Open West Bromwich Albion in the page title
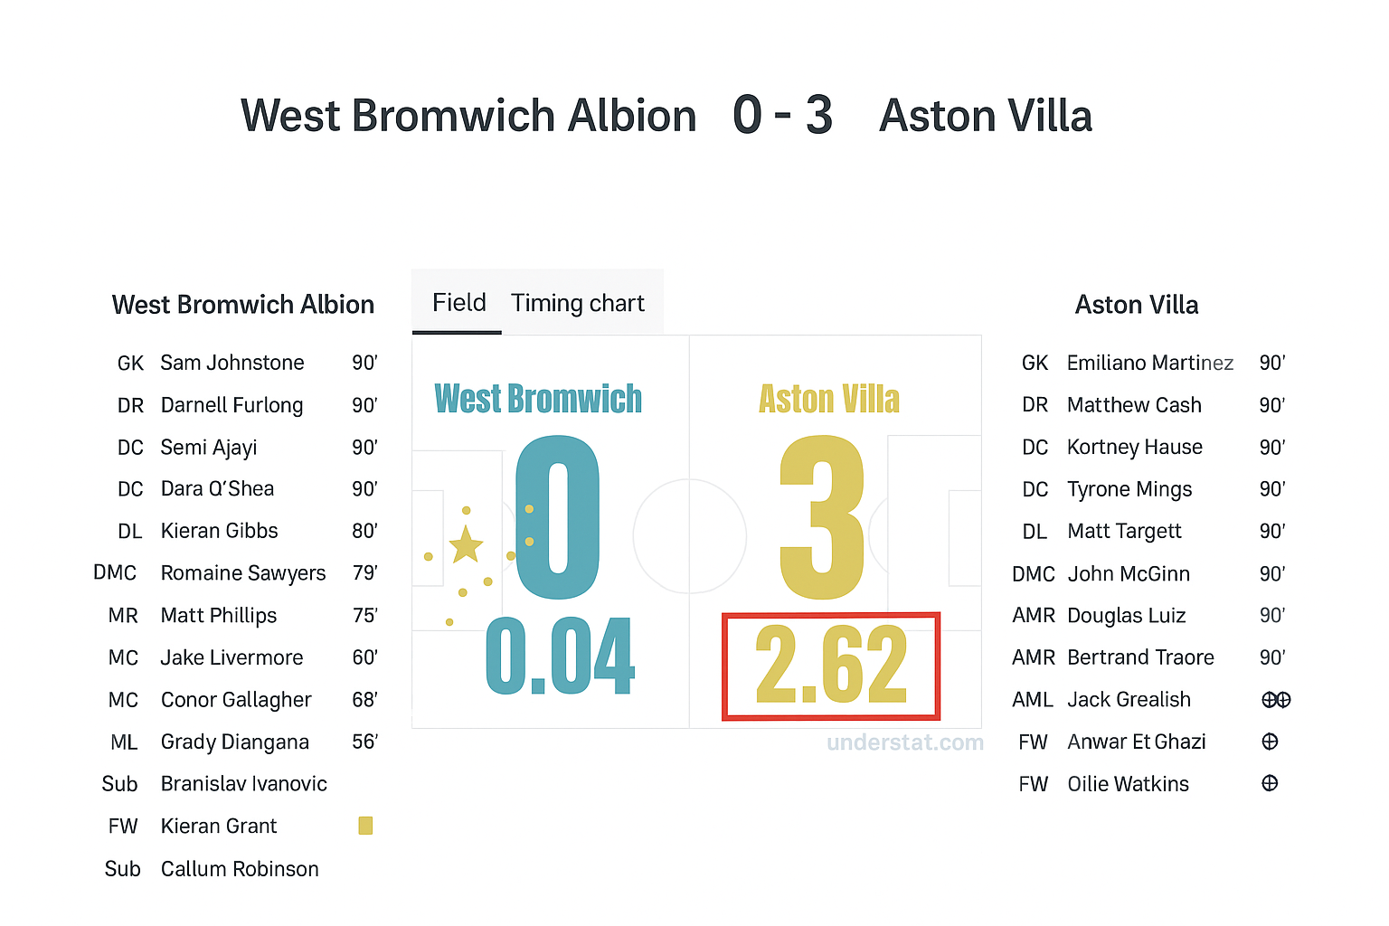The width and height of the screenshot is (1389, 926). [x=468, y=117]
